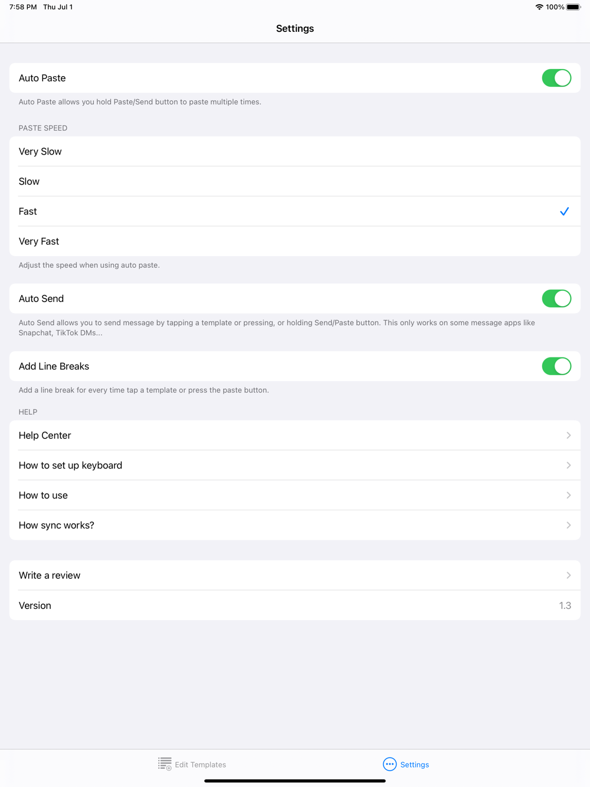Open Help Center via its chevron

(568, 435)
